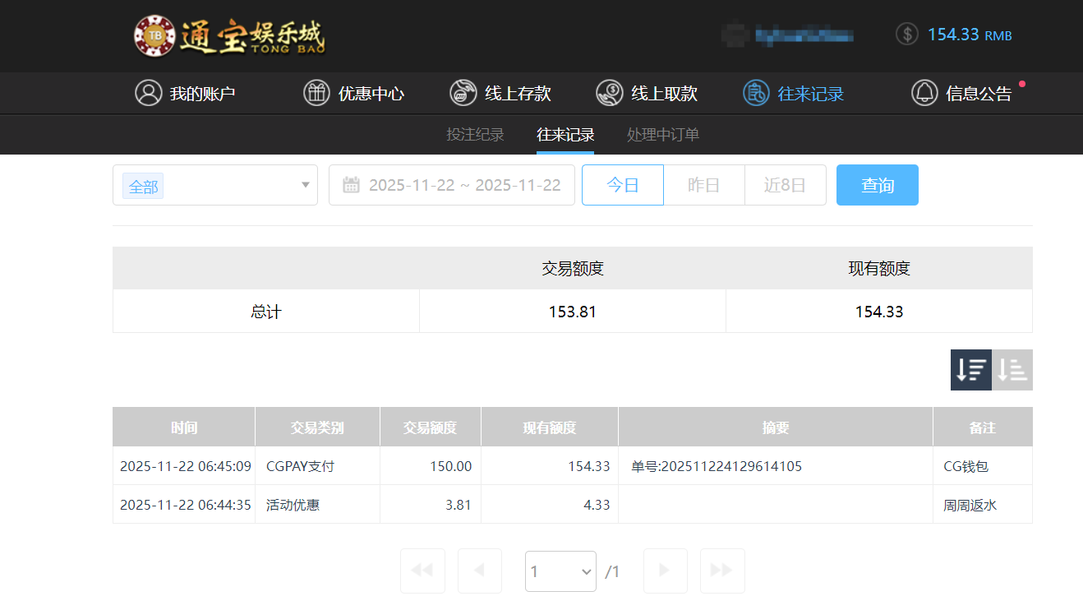Select the 线上存款 deposit coin icon
1083x610 pixels.
point(463,93)
